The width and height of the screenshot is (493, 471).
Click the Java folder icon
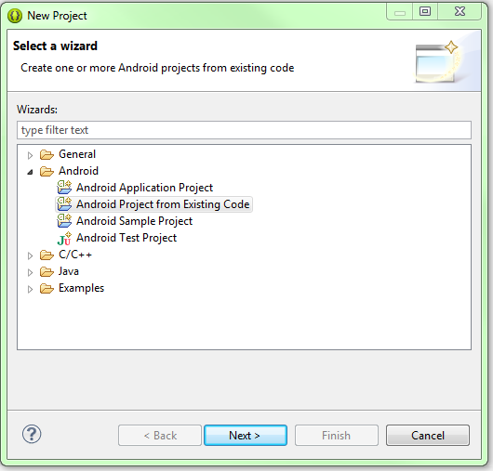coord(47,271)
